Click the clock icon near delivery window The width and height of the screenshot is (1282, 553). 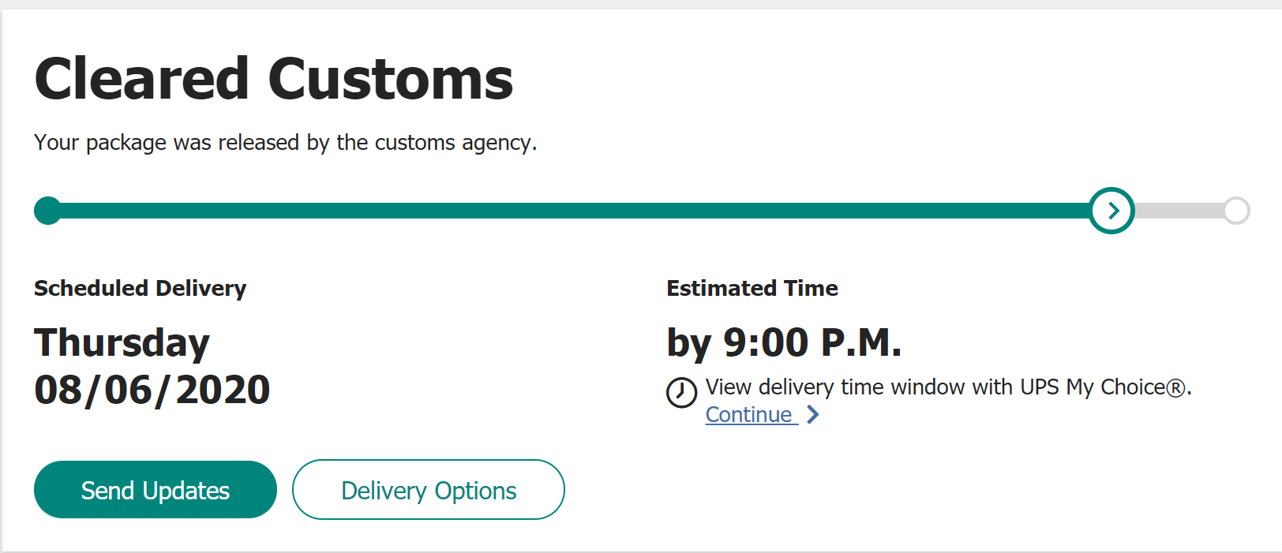tap(681, 392)
